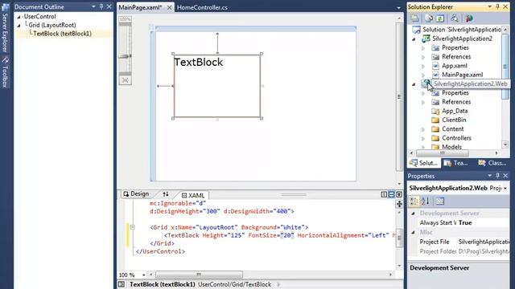Screen dimensions: 515x289
Task: Click the Alphabetical sort icon in Properties panel
Action: click(426, 201)
